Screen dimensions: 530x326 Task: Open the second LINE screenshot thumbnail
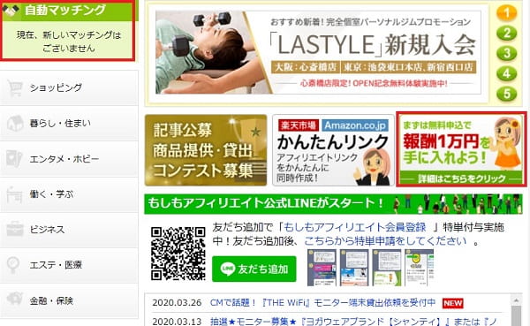click(x=354, y=268)
